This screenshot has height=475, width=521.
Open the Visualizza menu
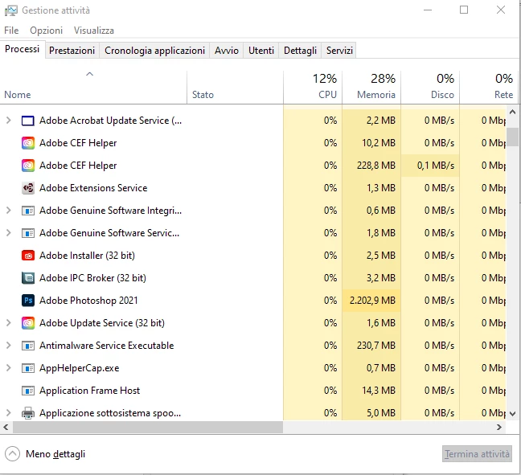94,31
